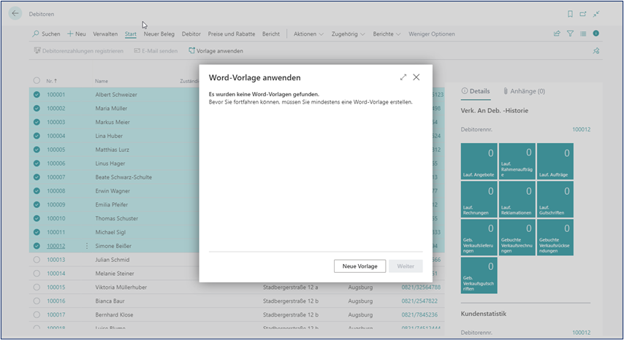Open the Zugehörig dropdown
Screen dimensions: 624x340
(348, 34)
